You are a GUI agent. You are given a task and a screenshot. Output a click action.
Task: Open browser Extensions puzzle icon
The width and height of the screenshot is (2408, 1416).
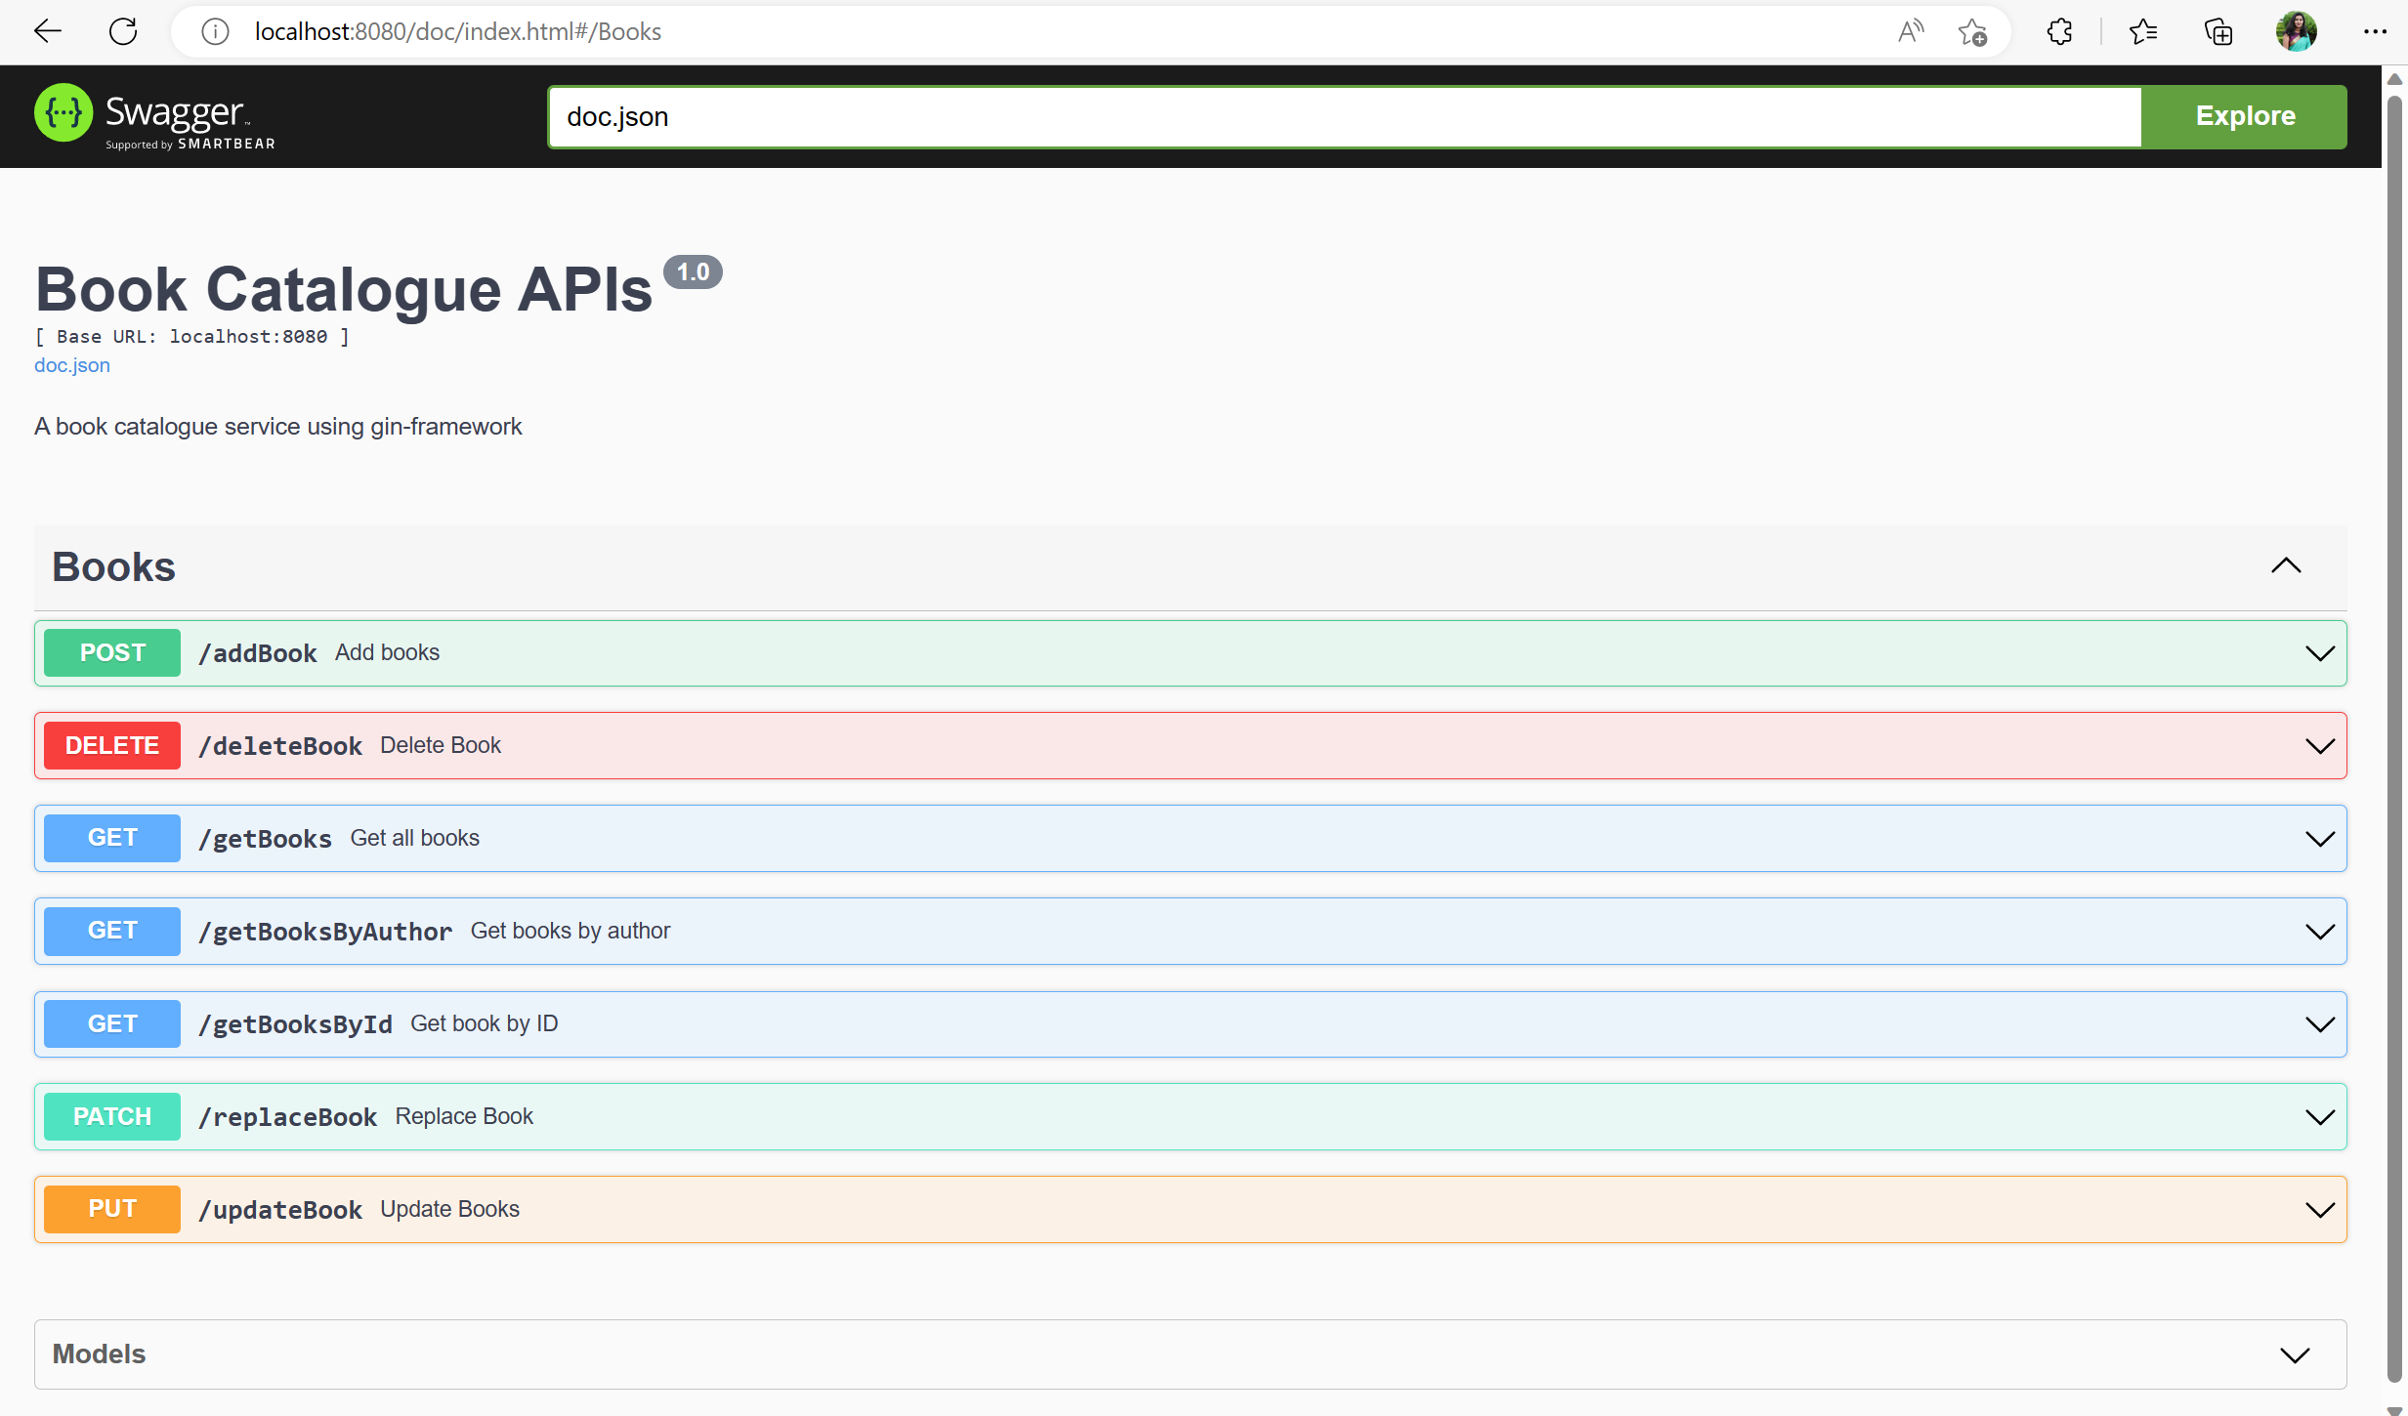2059,31
